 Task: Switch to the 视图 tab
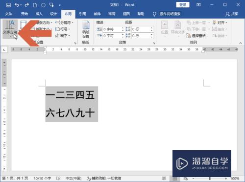point(126,14)
